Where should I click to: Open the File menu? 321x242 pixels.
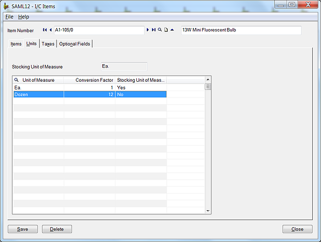click(x=9, y=17)
